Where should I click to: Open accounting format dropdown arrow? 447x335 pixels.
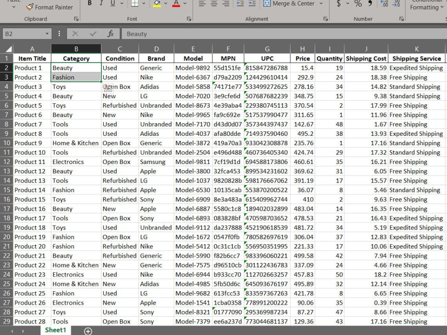point(347,4)
